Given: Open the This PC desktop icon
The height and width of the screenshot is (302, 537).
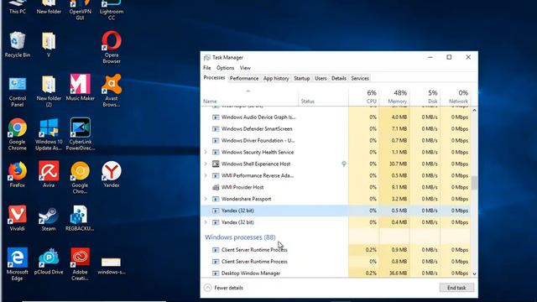Looking at the screenshot, I should click(x=18, y=7).
